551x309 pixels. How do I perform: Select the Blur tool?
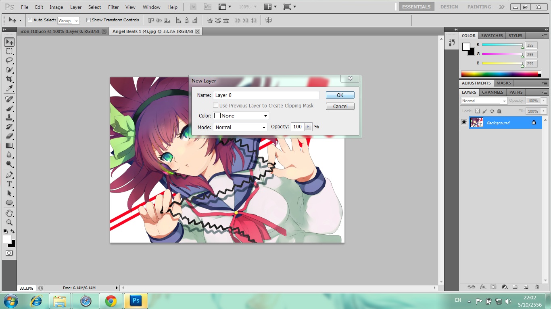coord(9,154)
